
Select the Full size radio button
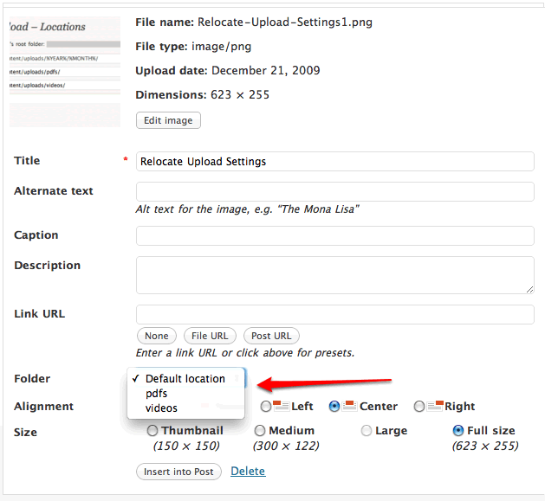[x=458, y=430]
